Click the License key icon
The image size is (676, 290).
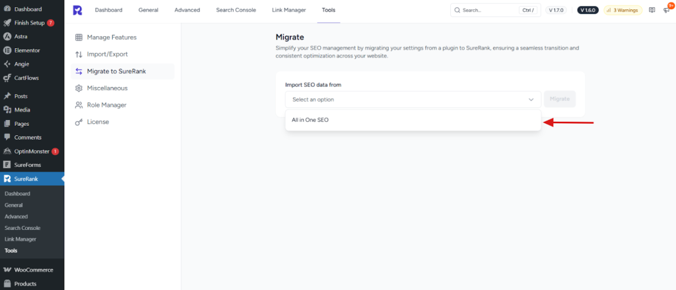click(79, 122)
